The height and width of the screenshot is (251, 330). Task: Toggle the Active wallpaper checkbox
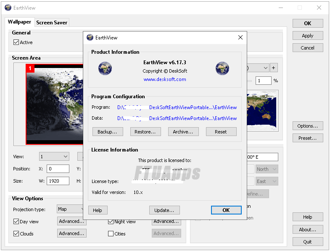pyautogui.click(x=16, y=42)
